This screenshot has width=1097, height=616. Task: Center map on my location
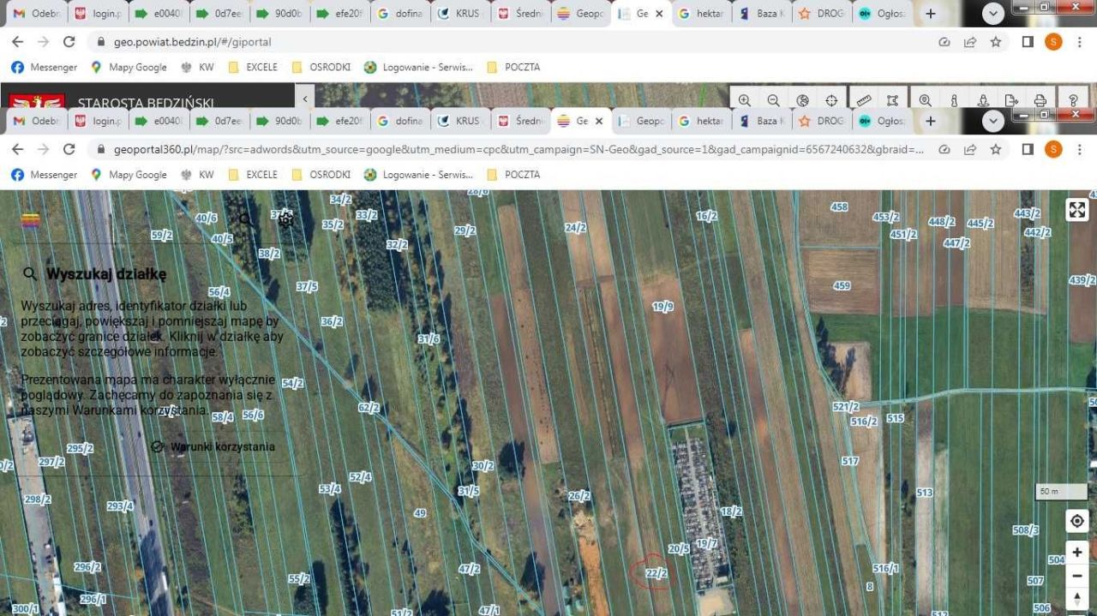click(1077, 521)
